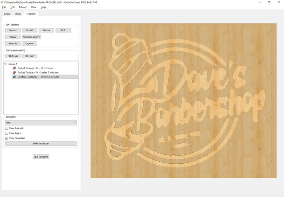Click the Hide Simulation button
This screenshot has width=284, height=197.
[41, 144]
